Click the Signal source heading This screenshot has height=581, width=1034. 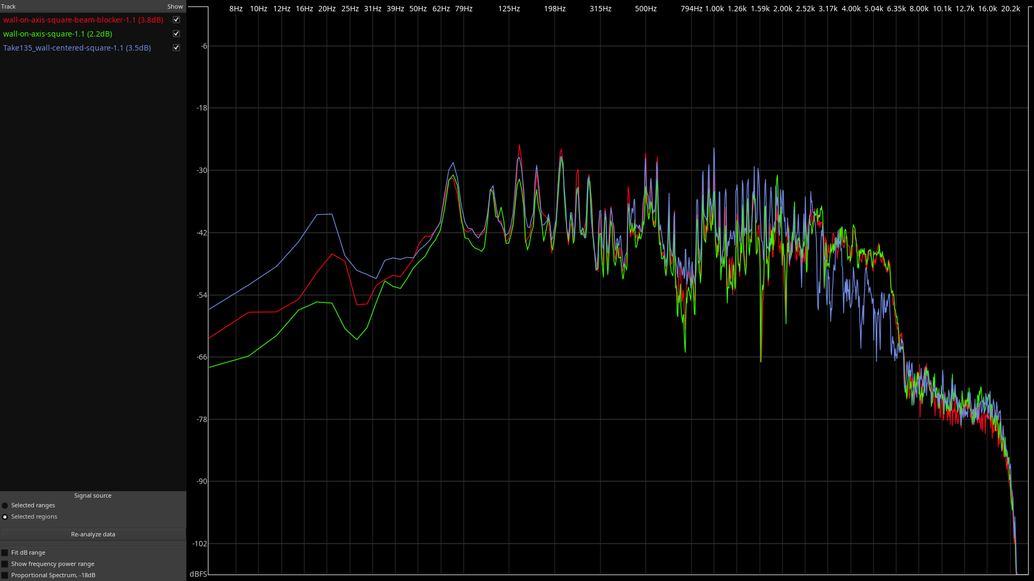(93, 495)
